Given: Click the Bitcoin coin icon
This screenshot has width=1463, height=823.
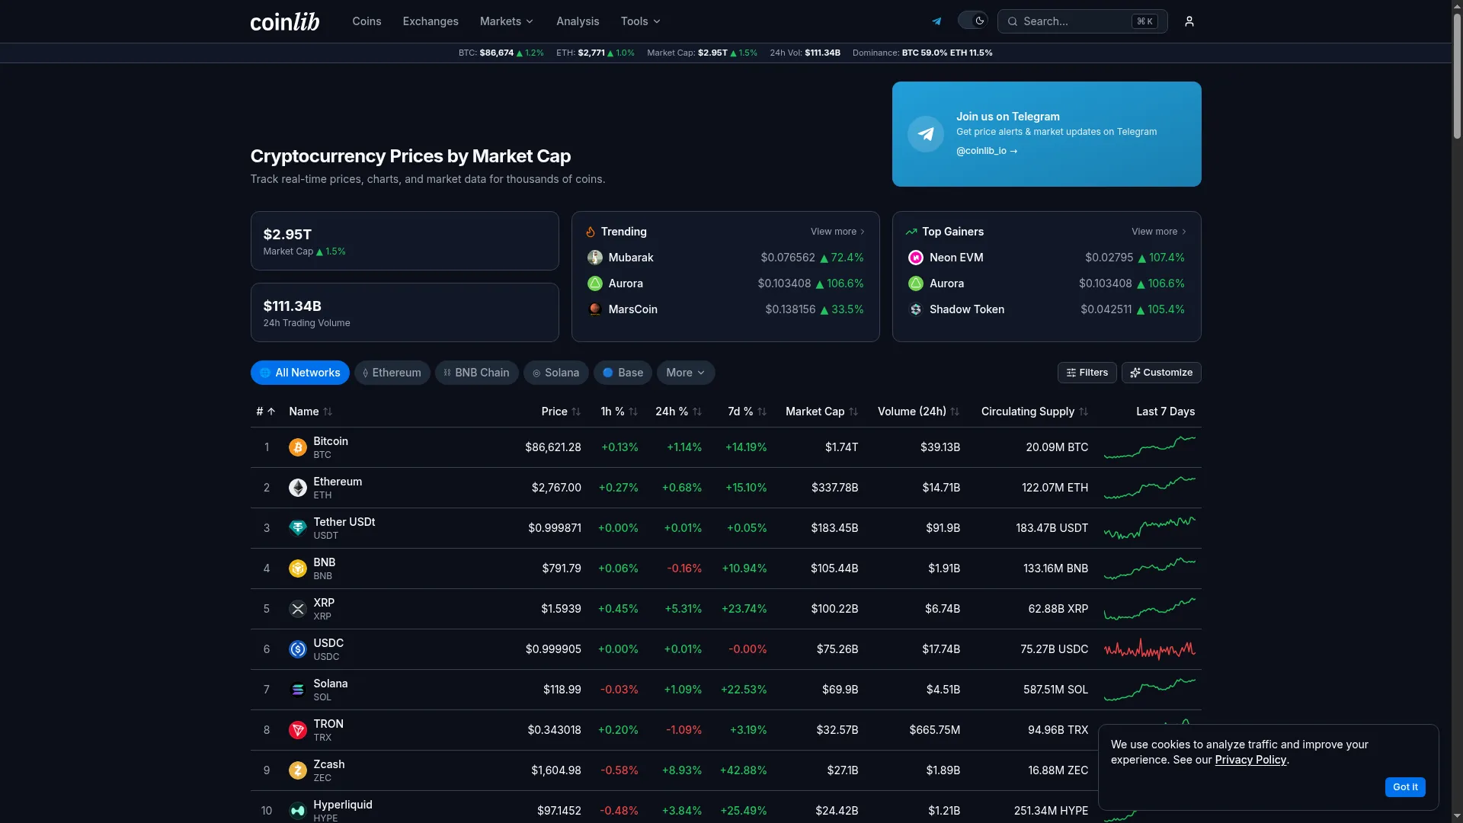Looking at the screenshot, I should click(298, 447).
